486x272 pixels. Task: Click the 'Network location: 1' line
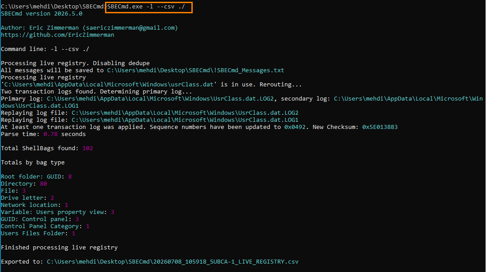coord(35,205)
